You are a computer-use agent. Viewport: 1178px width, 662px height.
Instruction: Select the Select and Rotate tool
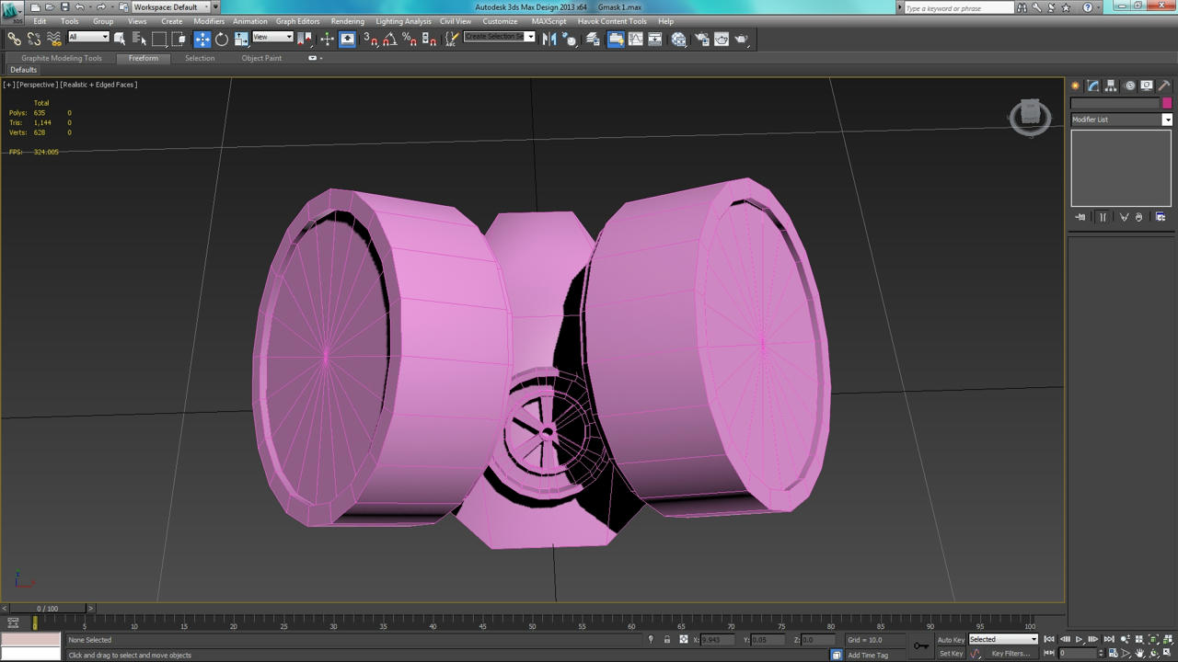tap(222, 39)
